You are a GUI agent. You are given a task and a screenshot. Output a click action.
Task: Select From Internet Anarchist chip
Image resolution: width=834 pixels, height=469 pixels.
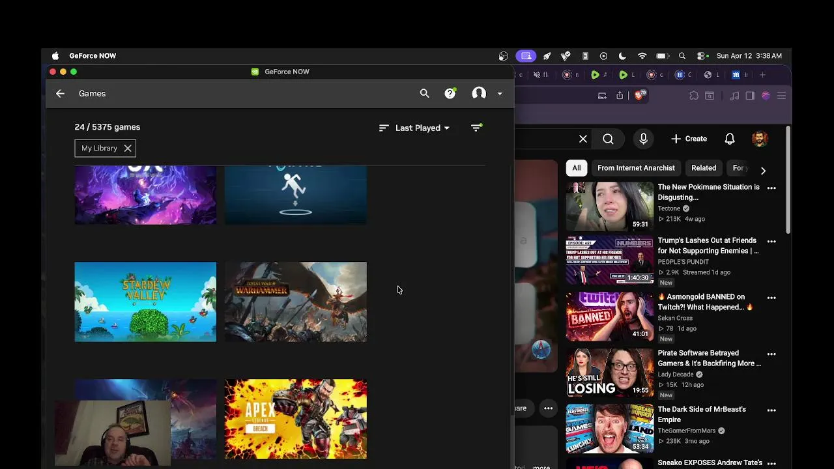coord(636,168)
